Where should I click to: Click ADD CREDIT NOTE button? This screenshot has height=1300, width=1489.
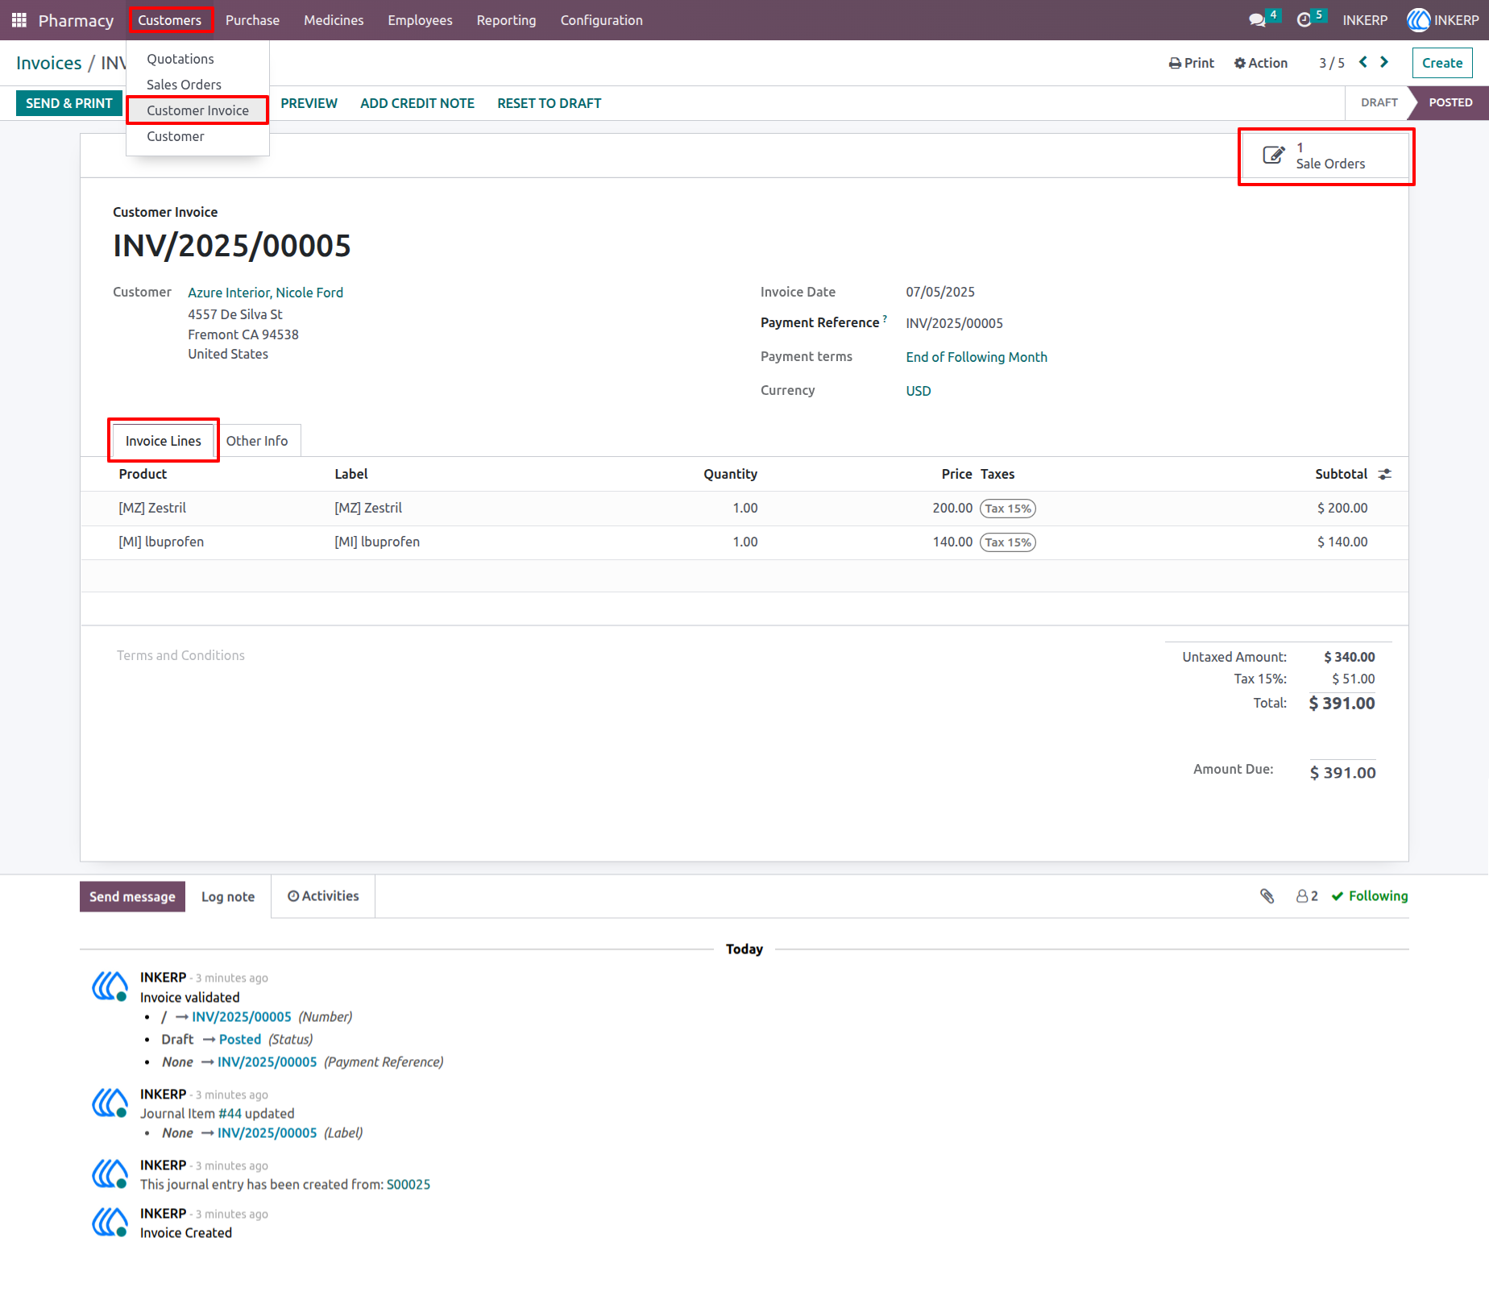(417, 103)
